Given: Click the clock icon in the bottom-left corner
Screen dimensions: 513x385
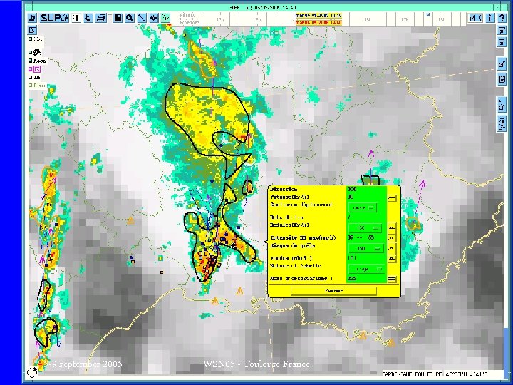Looking at the screenshot, I should (32, 372).
